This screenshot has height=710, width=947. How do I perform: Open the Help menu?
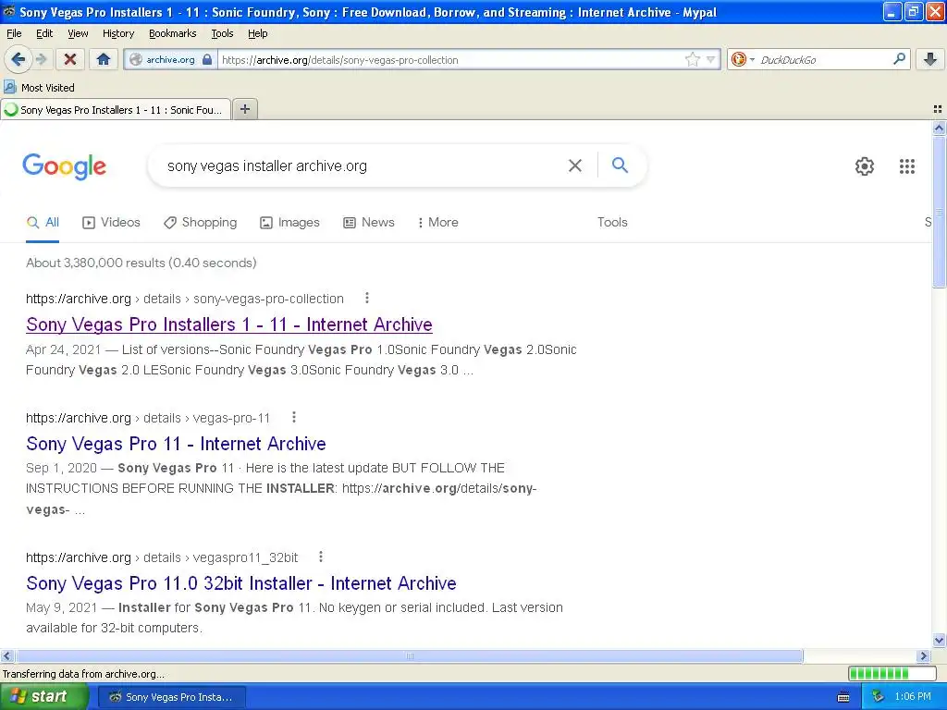click(257, 33)
